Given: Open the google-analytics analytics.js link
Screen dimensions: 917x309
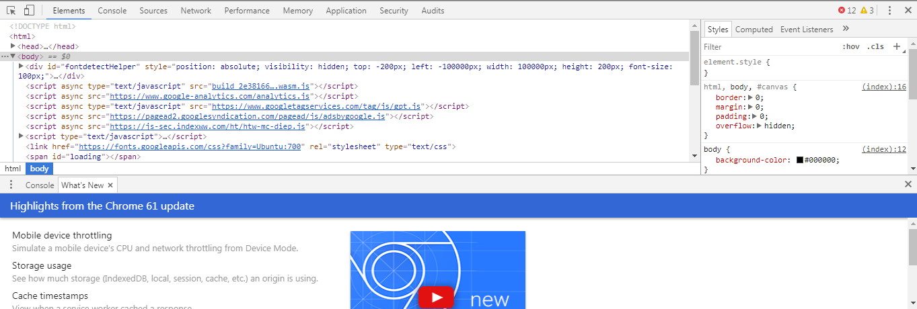Looking at the screenshot, I should pyautogui.click(x=210, y=96).
